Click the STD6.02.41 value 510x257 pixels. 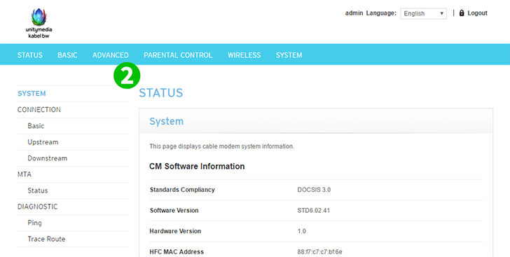point(314,211)
